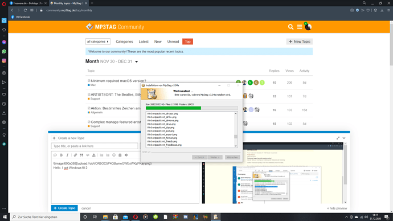Open File Explorer from the taskbar
Image resolution: width=393 pixels, height=221 pixels.
[105, 217]
